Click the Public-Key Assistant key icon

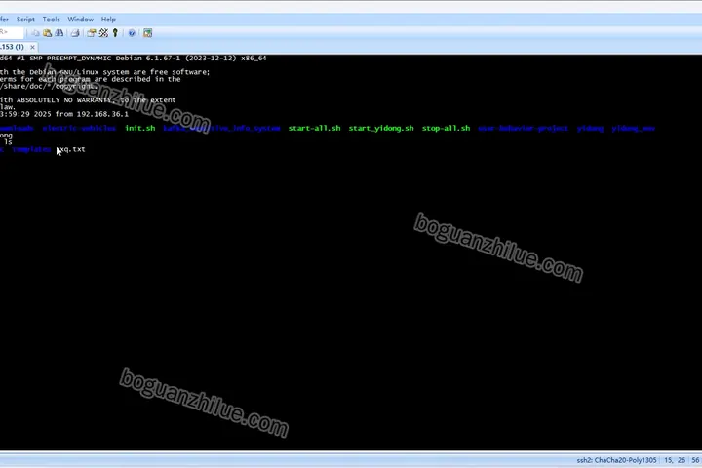pos(115,33)
